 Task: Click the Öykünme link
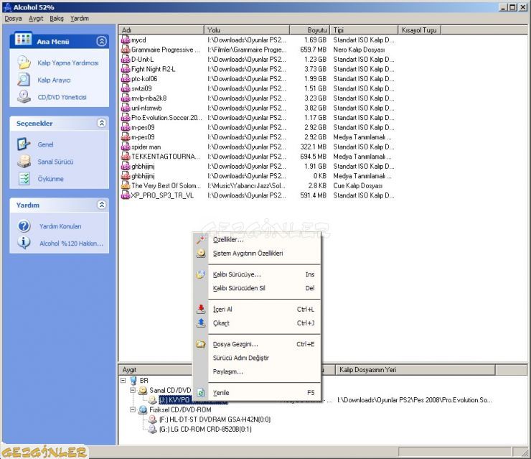click(50, 179)
